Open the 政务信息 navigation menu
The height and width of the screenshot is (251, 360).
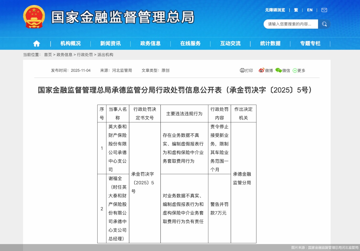[x=150, y=43]
